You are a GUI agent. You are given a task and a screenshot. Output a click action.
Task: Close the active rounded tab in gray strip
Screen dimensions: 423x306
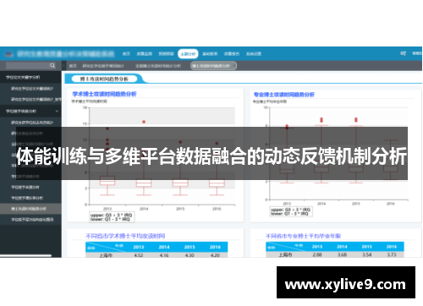coord(233,66)
